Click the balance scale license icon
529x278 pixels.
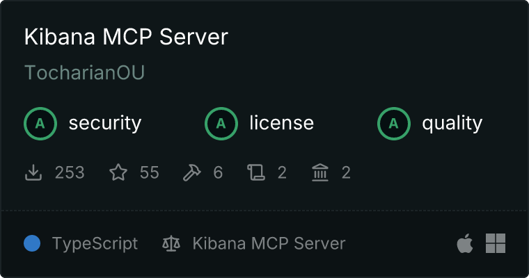point(171,243)
